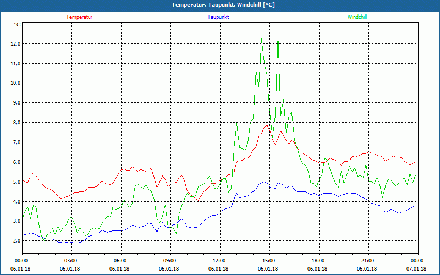The image size is (440, 275).
Task: Click the '12,0' y-axis value
Action: pos(16,44)
